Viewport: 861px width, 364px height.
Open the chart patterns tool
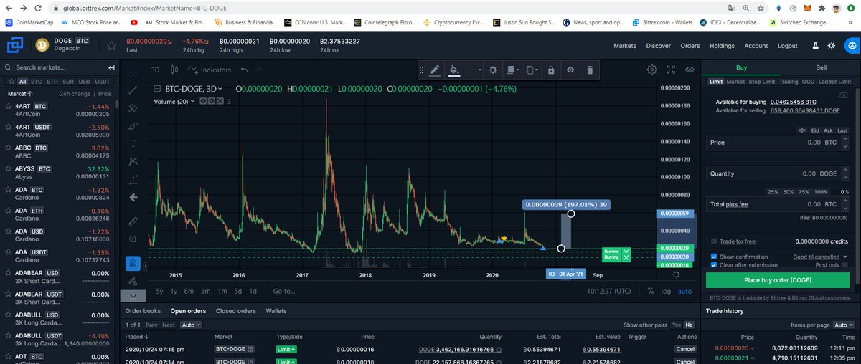[x=133, y=161]
